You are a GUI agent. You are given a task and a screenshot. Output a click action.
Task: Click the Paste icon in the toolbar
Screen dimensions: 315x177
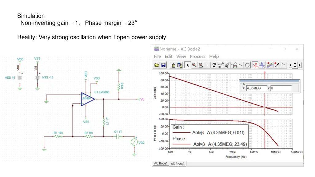pos(179,65)
